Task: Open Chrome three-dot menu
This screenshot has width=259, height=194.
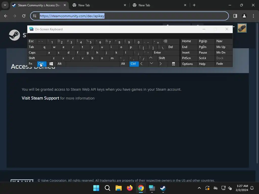Action: click(253, 16)
